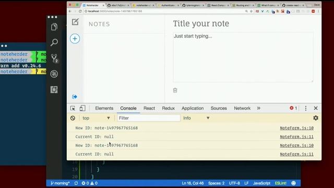Screen dimensions: 334x188
Task: Switch to the Application tab
Action: [x=193, y=108]
